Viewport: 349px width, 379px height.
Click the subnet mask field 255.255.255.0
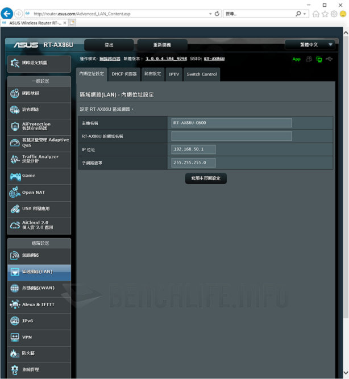point(193,163)
